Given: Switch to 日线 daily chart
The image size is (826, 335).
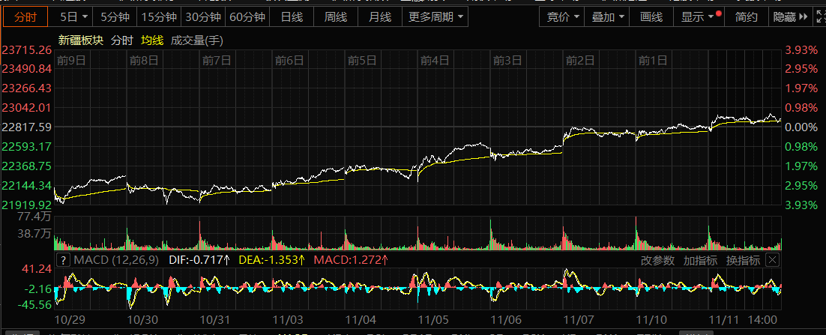Looking at the screenshot, I should point(292,16).
